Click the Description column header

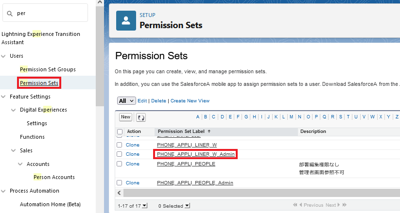click(313, 131)
